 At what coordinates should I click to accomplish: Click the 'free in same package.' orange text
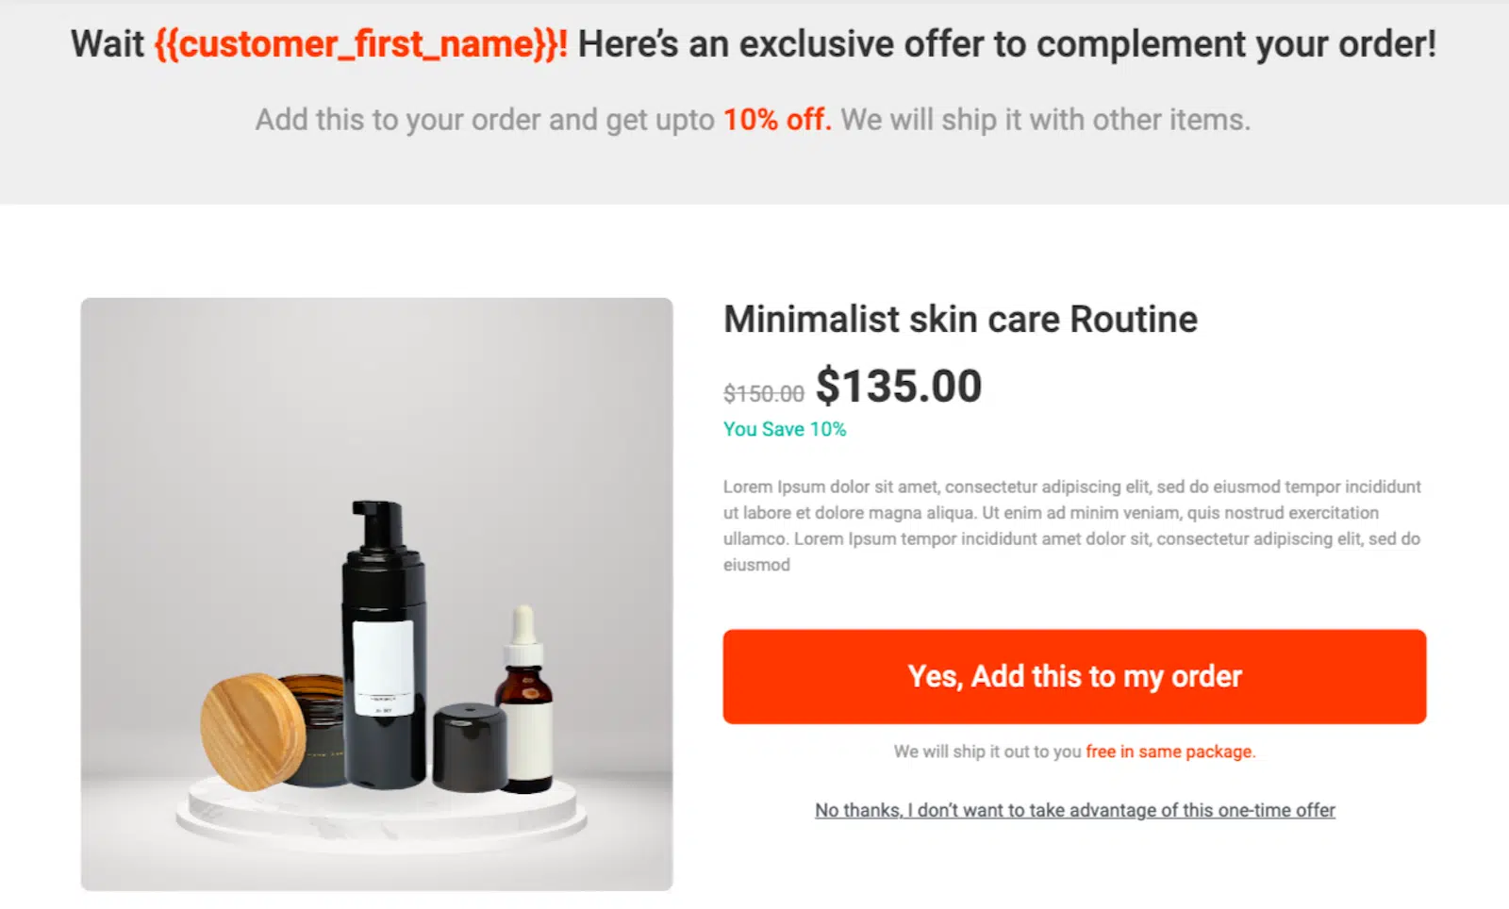coord(1170,752)
